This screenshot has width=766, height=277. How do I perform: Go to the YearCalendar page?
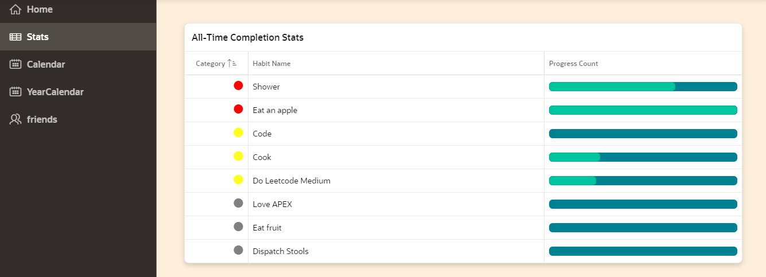tap(55, 92)
